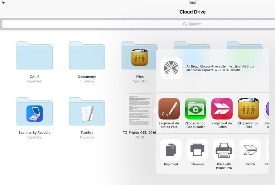Open the Dokumenty folder
Screen dimensions: 275x185
coord(87,56)
